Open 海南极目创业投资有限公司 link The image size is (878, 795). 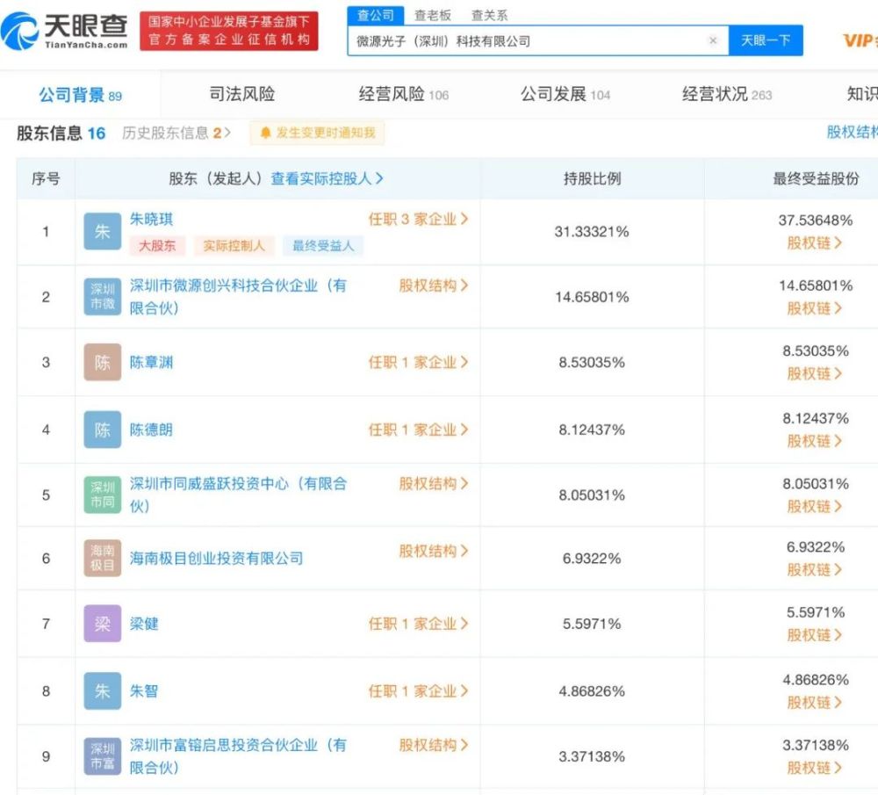click(216, 559)
